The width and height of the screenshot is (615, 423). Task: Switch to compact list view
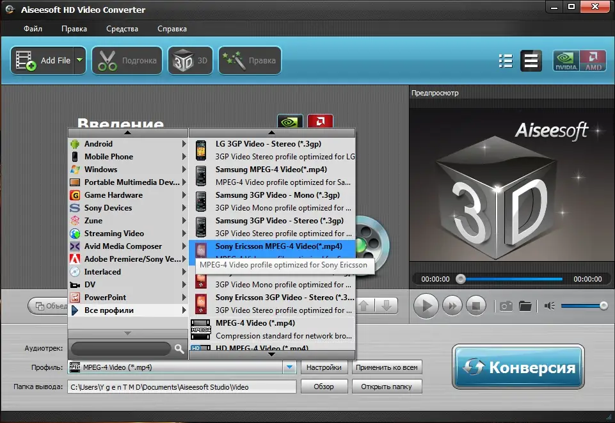[x=531, y=61]
